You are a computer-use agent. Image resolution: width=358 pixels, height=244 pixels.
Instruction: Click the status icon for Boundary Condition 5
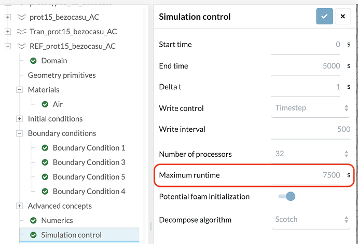coord(45,177)
